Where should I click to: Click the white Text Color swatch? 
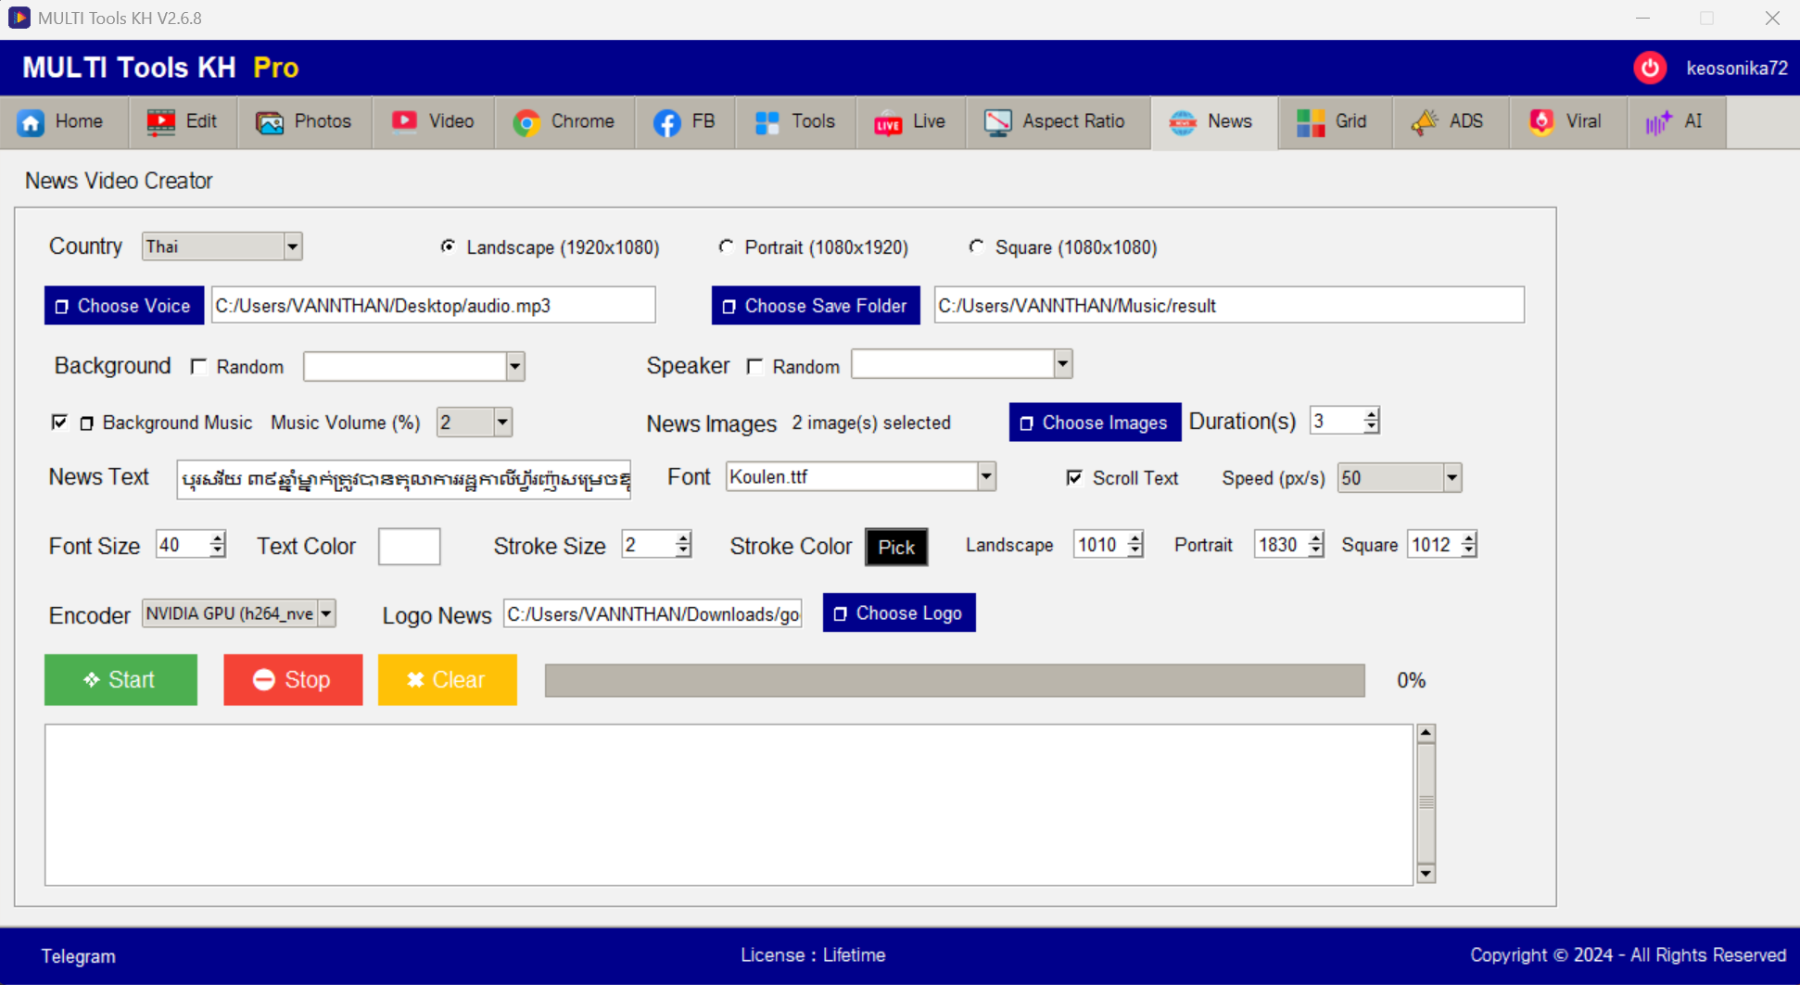click(x=409, y=547)
